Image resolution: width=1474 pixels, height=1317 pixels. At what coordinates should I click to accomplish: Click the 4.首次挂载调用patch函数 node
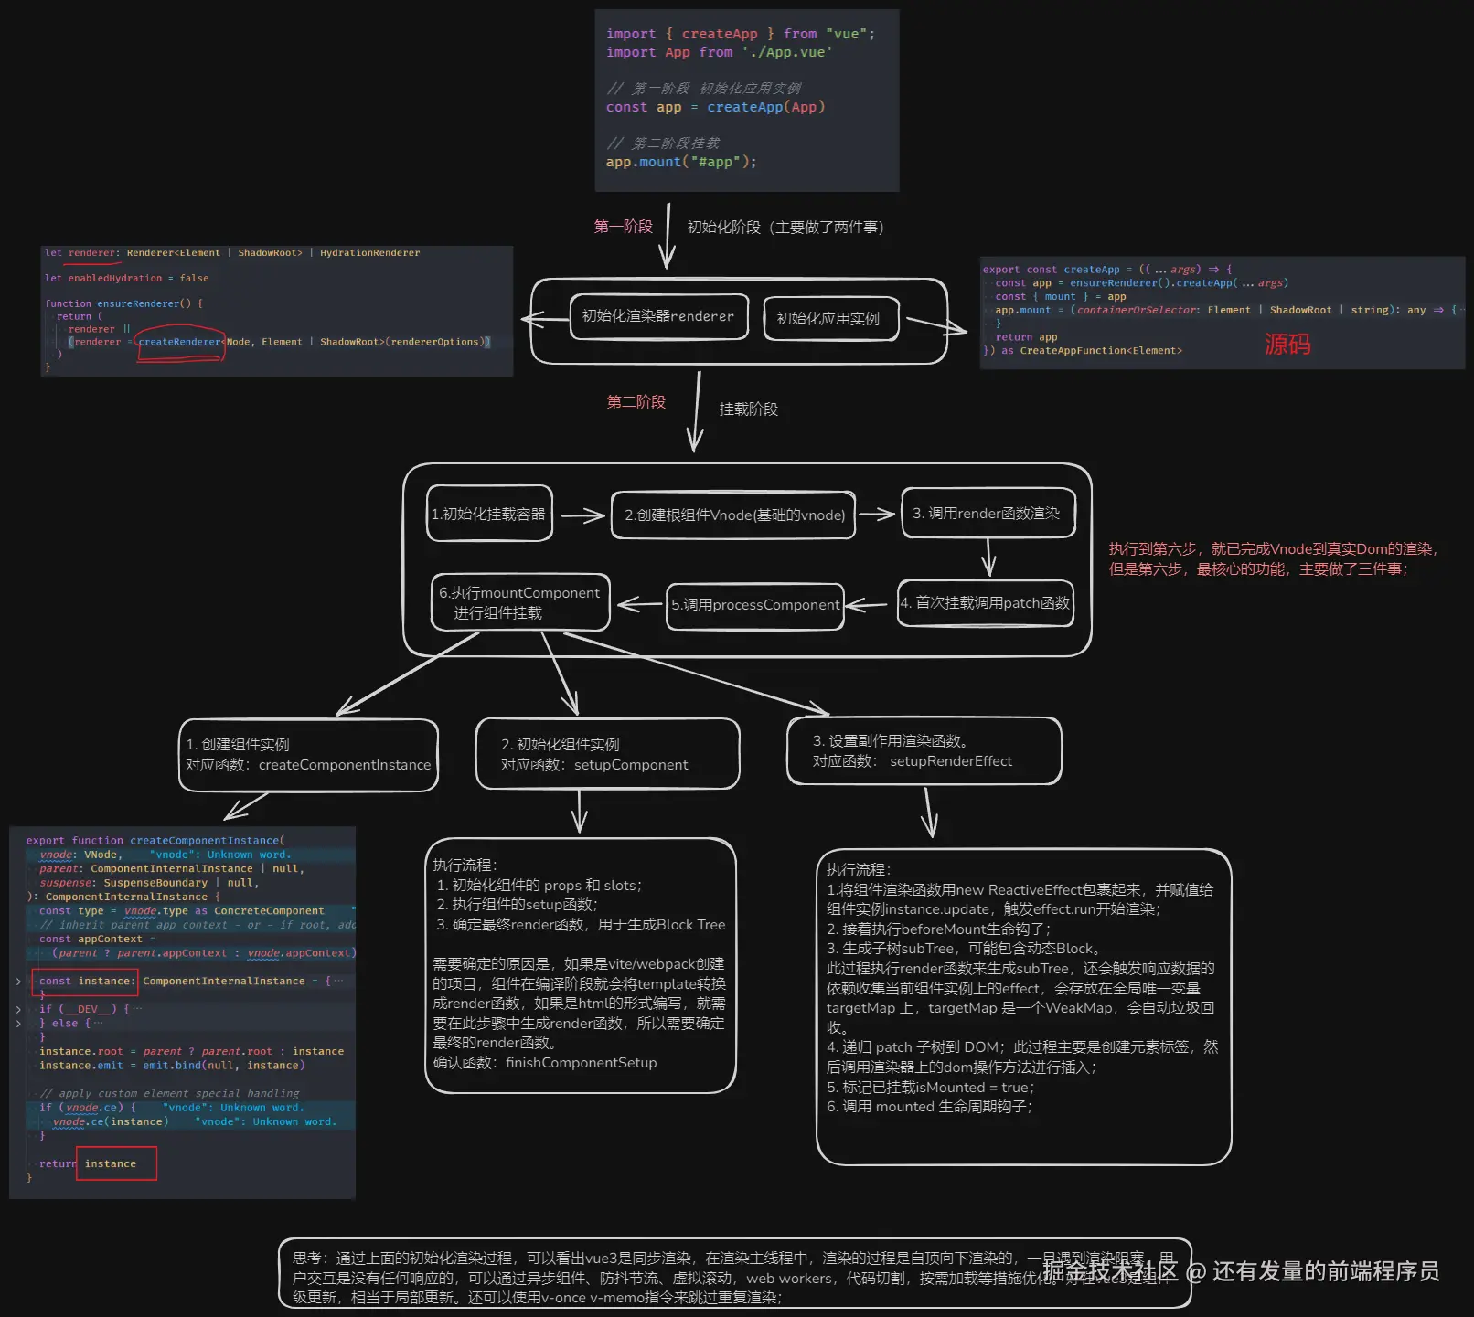(x=986, y=602)
